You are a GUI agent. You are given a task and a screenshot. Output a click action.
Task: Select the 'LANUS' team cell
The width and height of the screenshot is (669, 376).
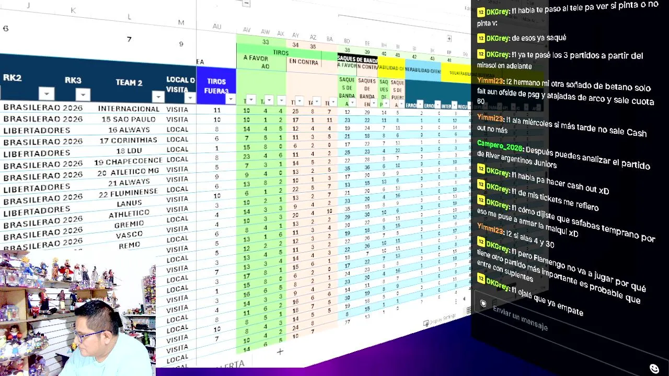point(129,203)
